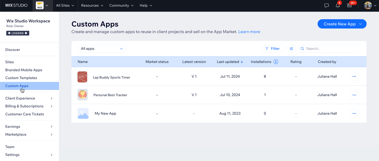
Task: Click the installations count 8
Action: click(265, 76)
